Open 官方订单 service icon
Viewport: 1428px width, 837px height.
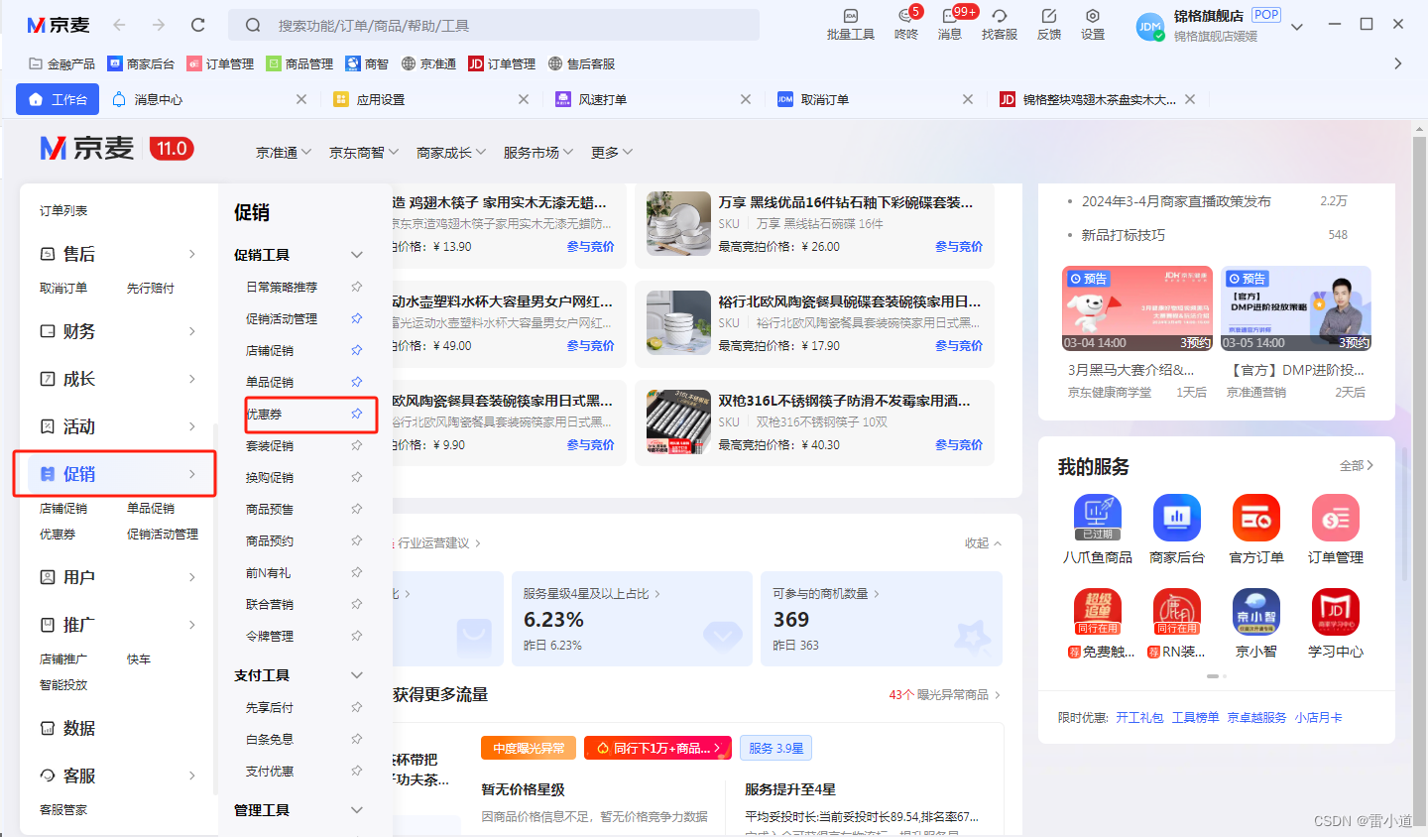point(1256,517)
